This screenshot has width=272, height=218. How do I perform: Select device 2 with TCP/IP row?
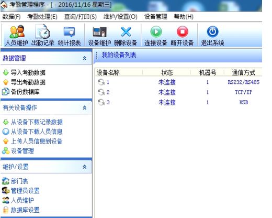click(178, 92)
